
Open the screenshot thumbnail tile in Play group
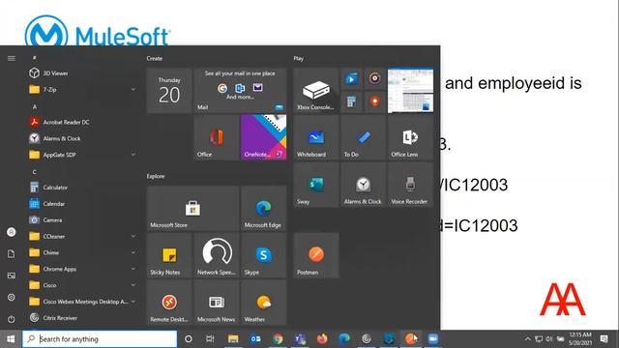point(410,90)
